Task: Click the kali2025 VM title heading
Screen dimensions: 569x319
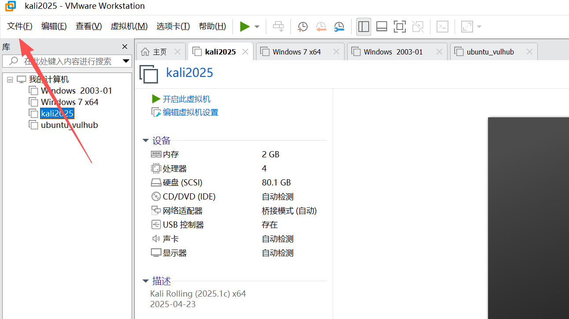Action: pos(190,72)
